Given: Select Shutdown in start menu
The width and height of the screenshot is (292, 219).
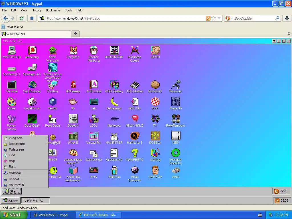Looking at the screenshot, I should point(25,185).
